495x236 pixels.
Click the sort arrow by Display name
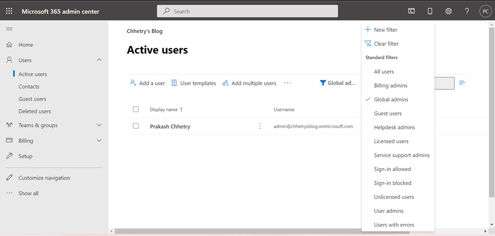coord(181,110)
